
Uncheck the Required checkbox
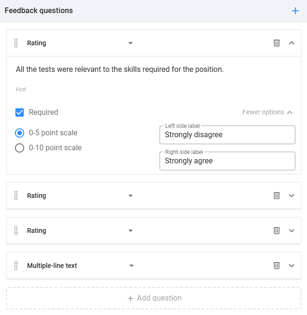20,112
